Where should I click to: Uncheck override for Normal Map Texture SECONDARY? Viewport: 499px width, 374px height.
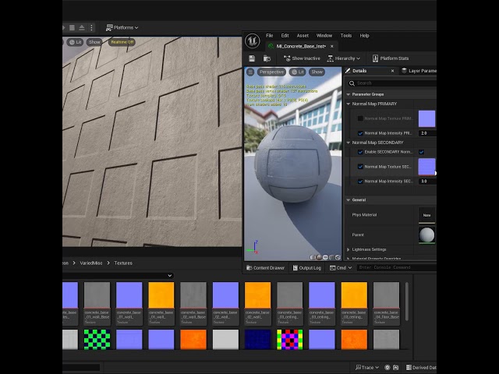click(360, 167)
